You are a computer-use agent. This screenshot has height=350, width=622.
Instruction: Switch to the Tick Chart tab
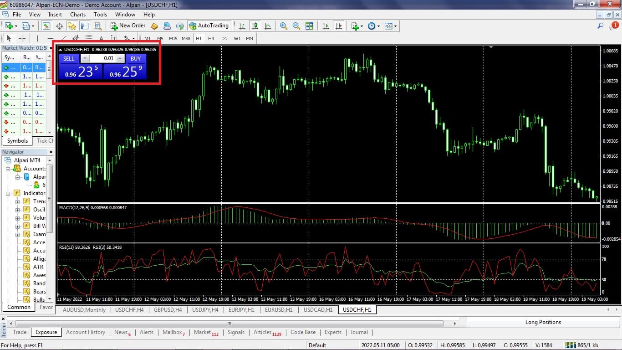tap(45, 141)
